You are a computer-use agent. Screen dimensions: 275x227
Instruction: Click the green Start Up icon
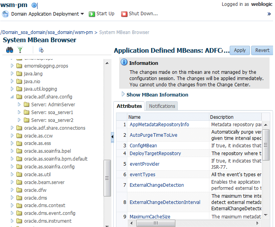(x=91, y=14)
